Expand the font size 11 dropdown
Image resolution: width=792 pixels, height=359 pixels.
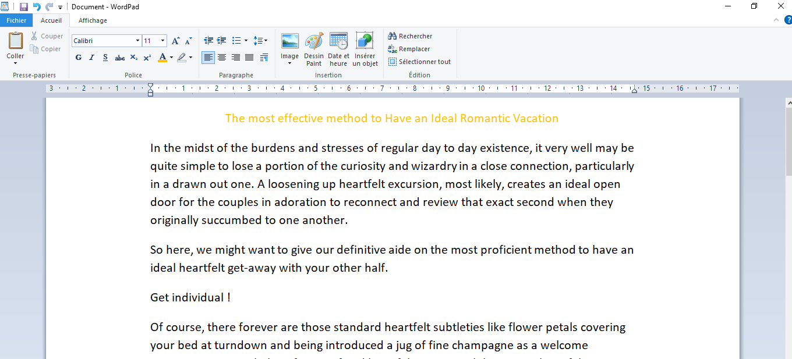(162, 41)
